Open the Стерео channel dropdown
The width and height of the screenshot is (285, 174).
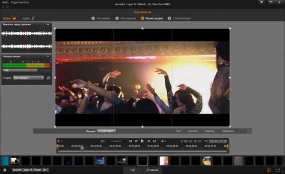pos(28,77)
